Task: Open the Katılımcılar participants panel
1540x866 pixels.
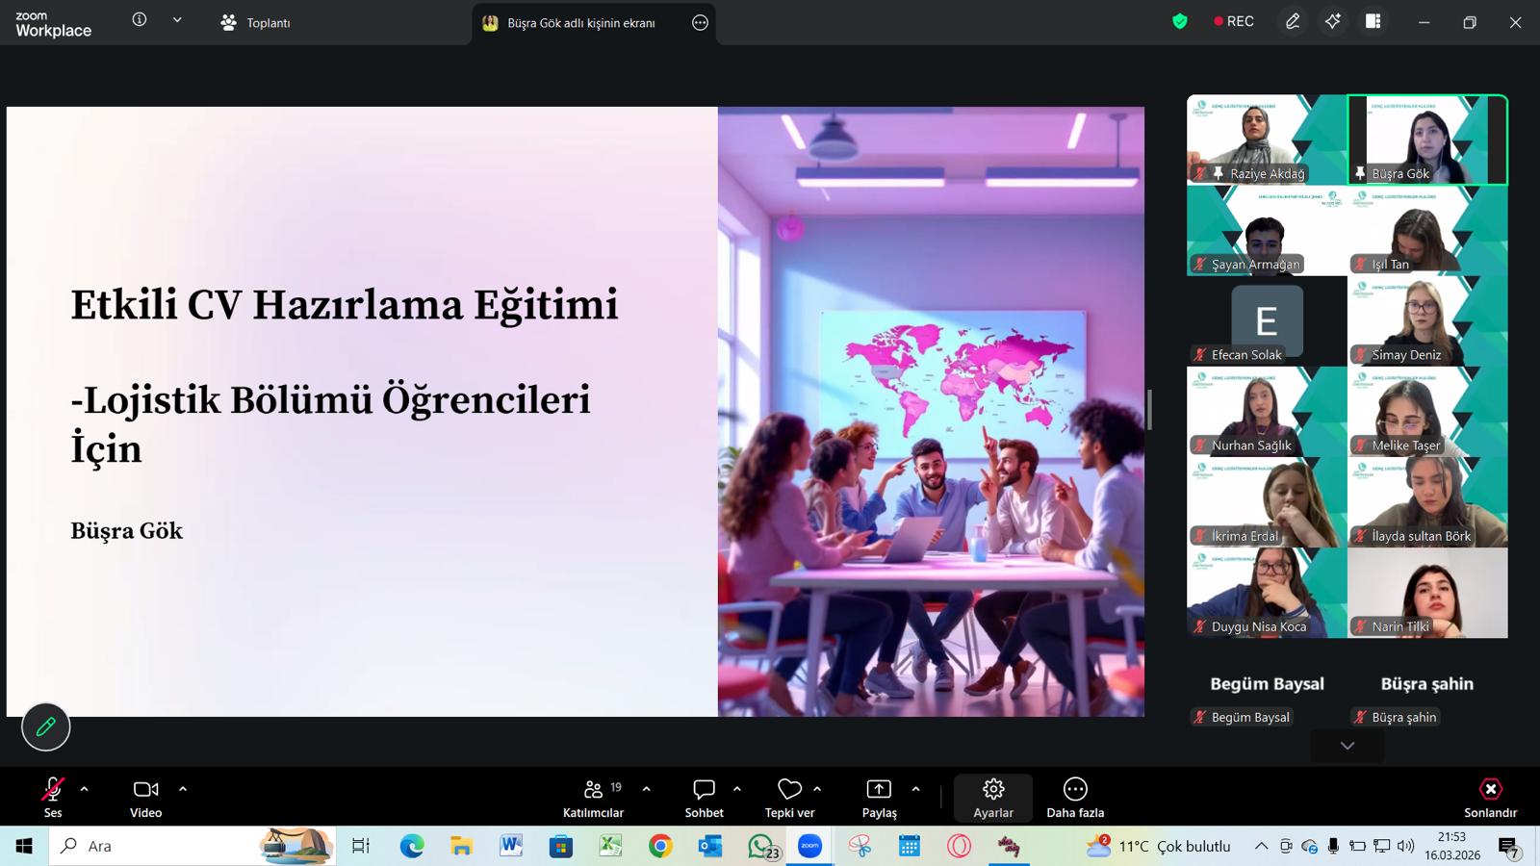Action: (x=593, y=798)
